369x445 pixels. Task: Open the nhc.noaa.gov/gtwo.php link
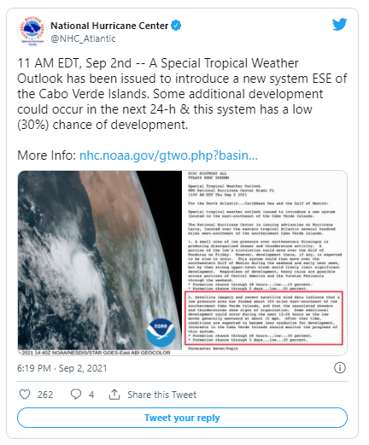(168, 155)
